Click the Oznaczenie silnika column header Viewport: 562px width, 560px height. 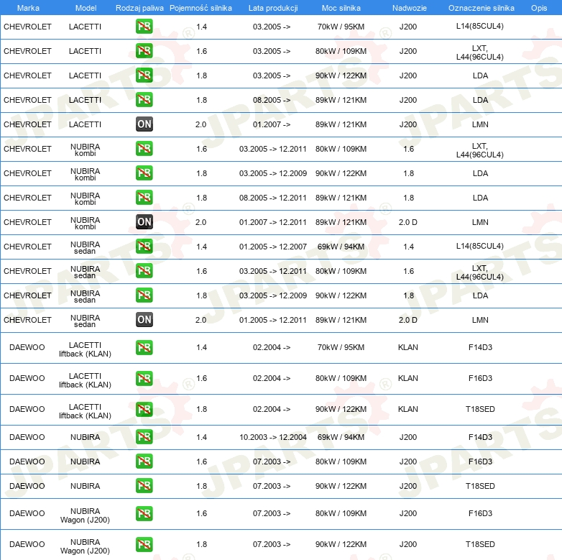(x=481, y=8)
